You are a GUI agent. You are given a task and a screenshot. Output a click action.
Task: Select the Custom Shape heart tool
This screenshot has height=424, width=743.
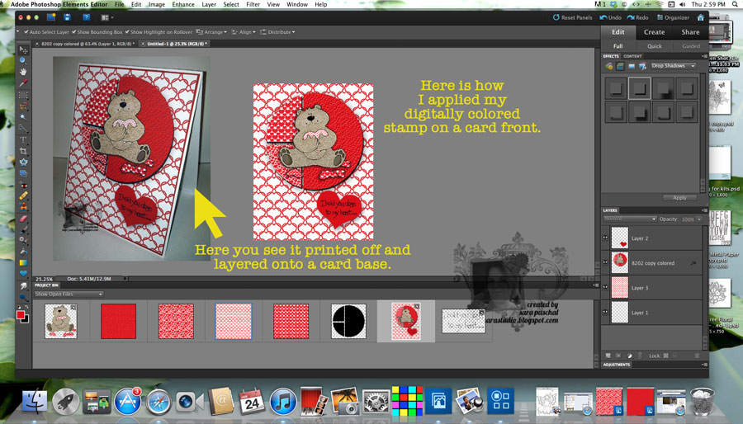pyautogui.click(x=23, y=274)
